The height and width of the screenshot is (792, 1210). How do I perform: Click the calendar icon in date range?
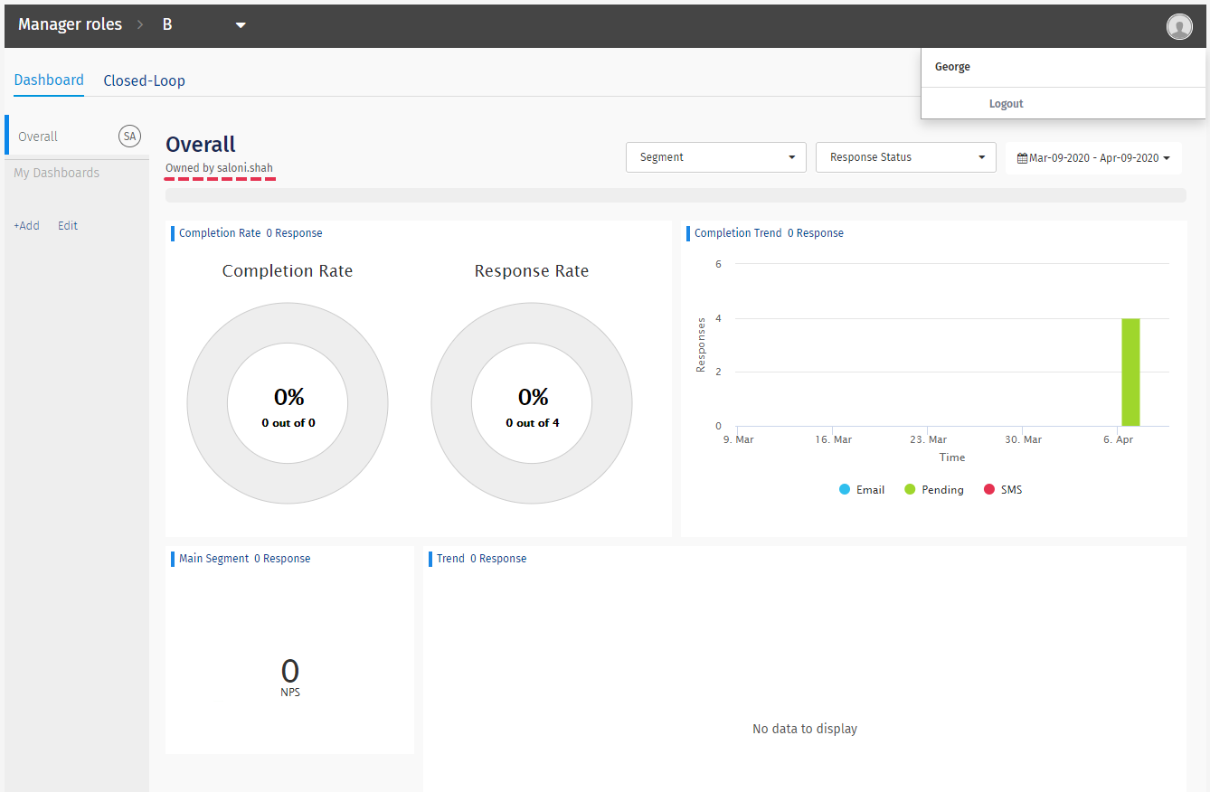click(1022, 158)
